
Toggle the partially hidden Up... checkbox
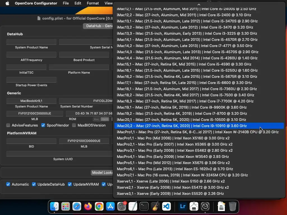[104, 184]
